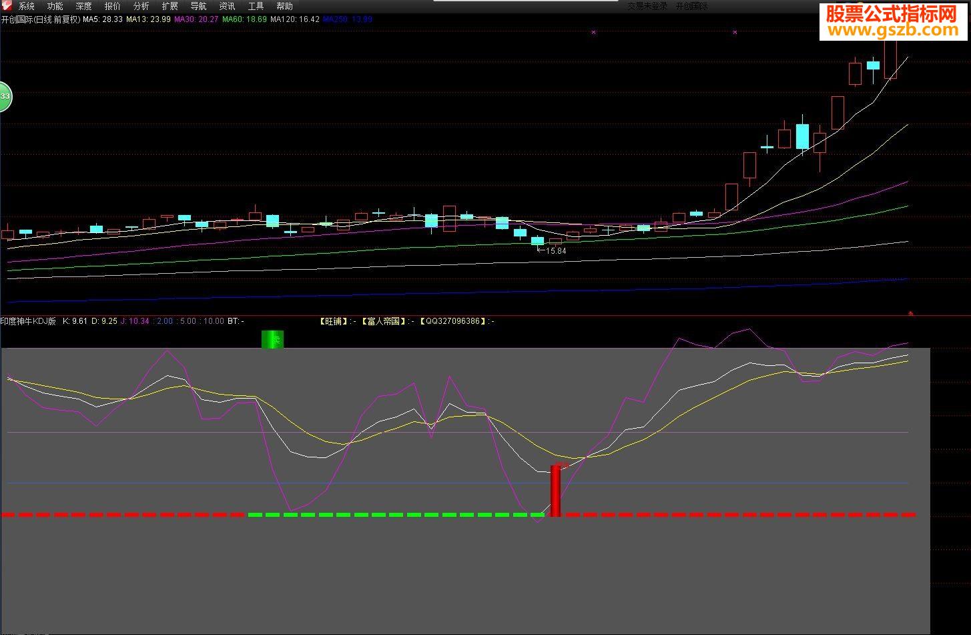
Task: Select the MA120: 16.42 indicator label
Action: 294,19
